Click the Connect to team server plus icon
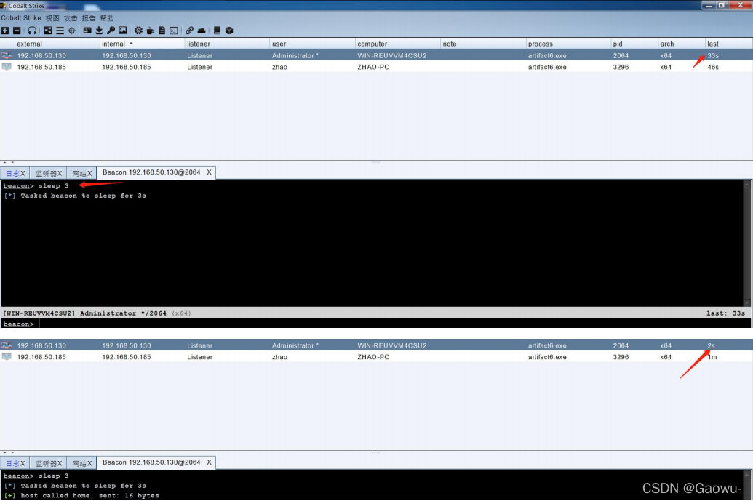The width and height of the screenshot is (753, 501). (x=5, y=31)
